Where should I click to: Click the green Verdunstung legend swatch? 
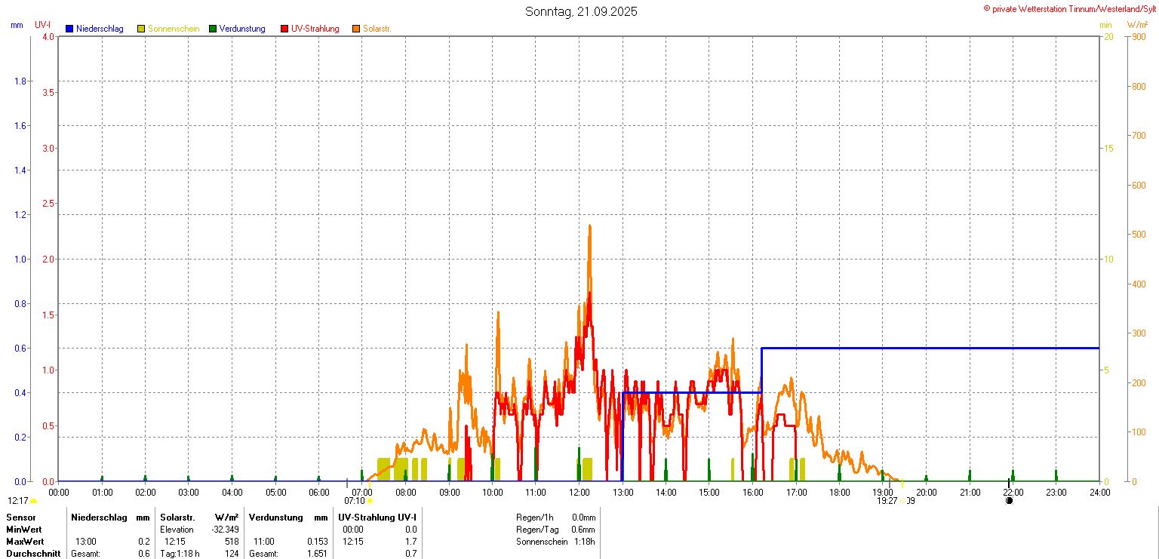click(213, 29)
